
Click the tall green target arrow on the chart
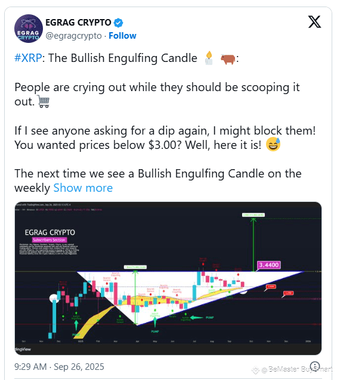point(253,244)
